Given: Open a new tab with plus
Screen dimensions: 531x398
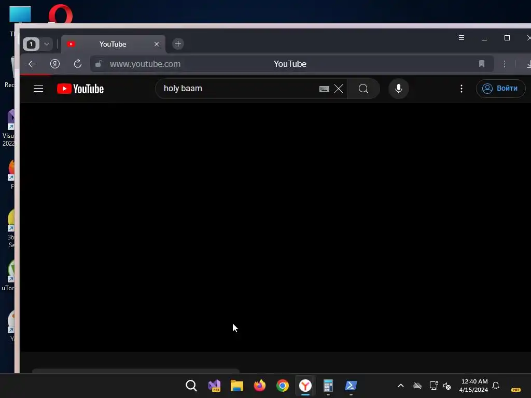Looking at the screenshot, I should [x=178, y=44].
